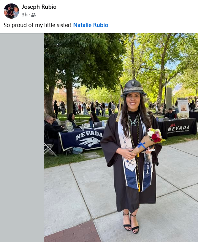Image resolution: width=198 pixels, height=242 pixels.
Task: Click the wolf logo on the Nevada banner
Action: [x=90, y=142]
